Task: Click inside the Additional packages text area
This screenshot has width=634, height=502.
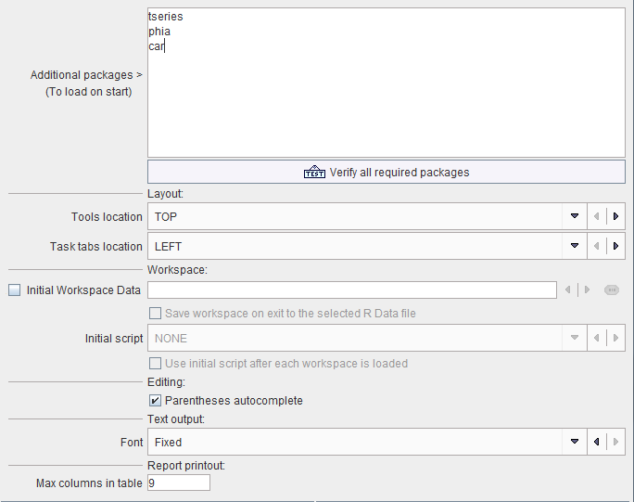Action: click(x=387, y=83)
